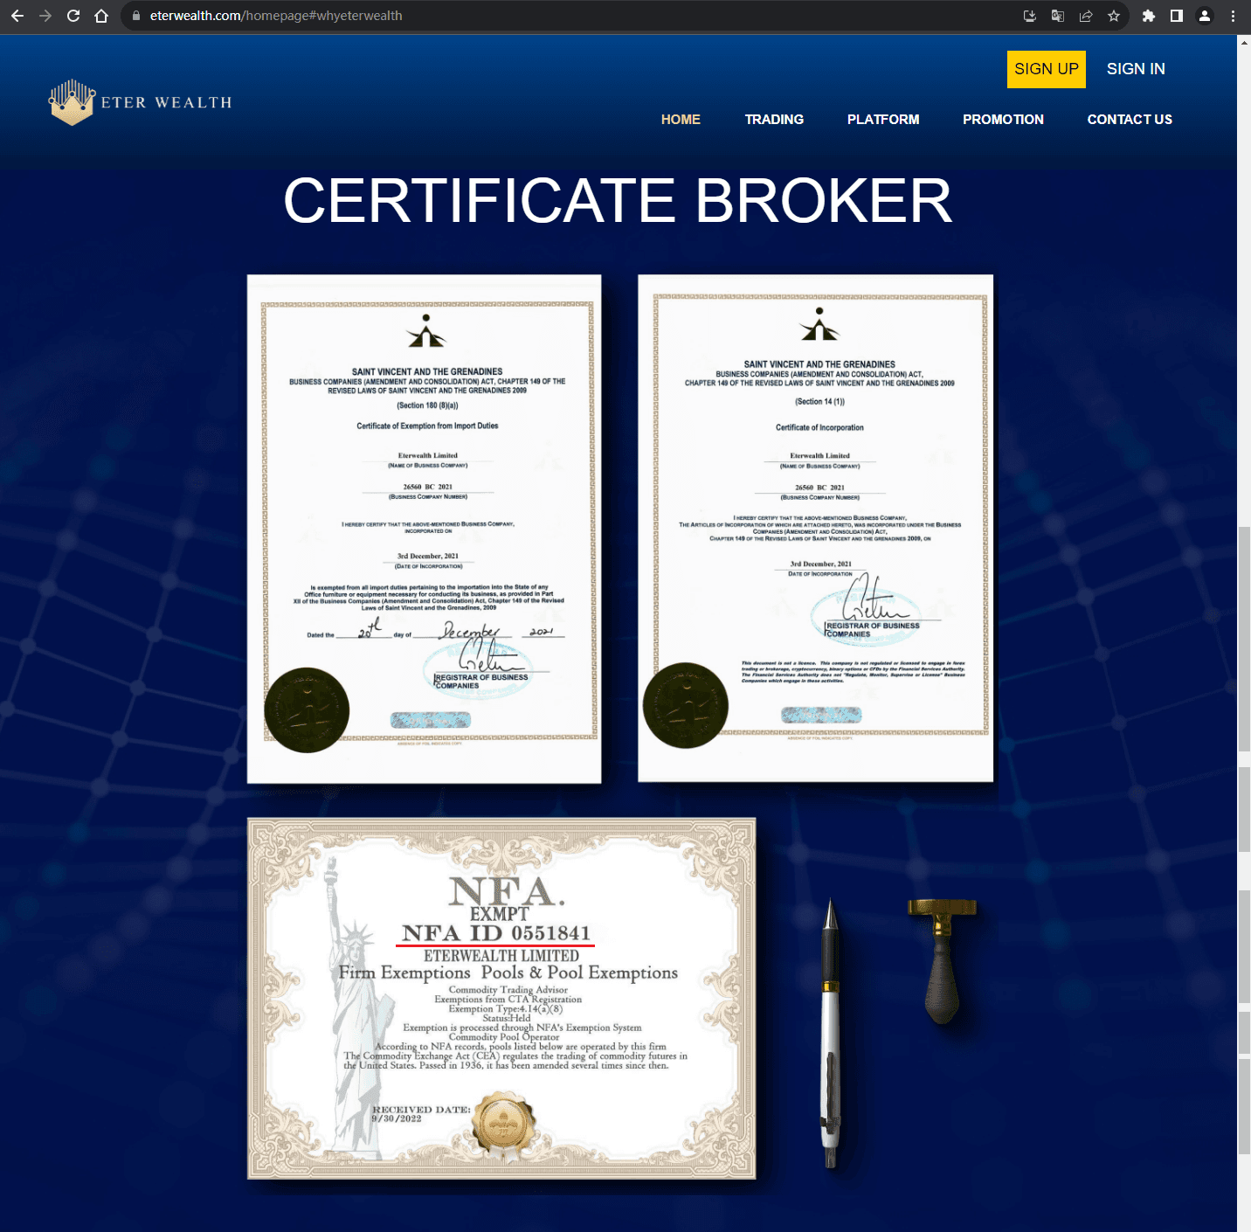
Task: Translate this page icon
Action: click(x=1058, y=16)
